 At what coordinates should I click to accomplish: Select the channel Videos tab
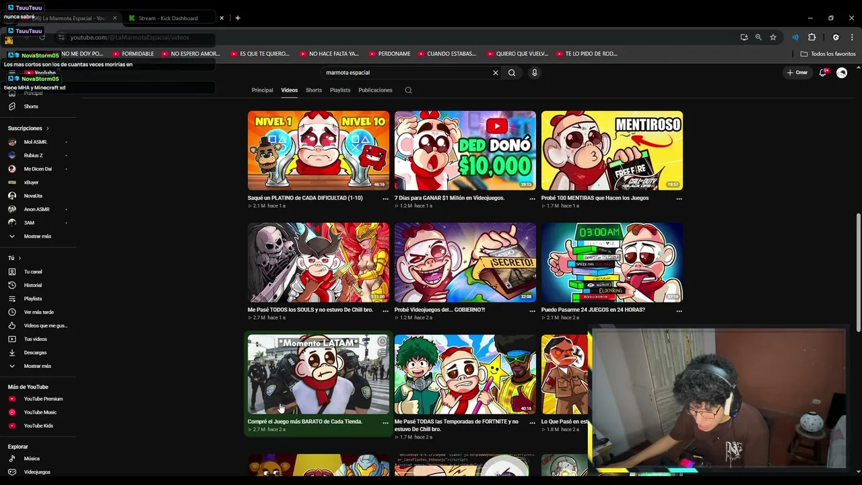[x=290, y=90]
